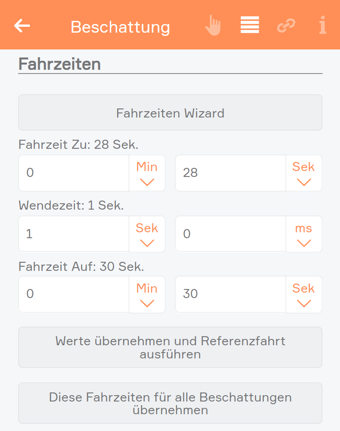Launch the Fahrzeiten Wizard
The image size is (340, 431).
[170, 113]
